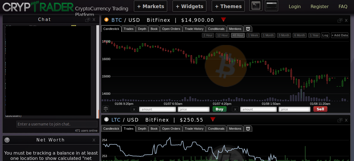Open Mentions tab in BTC panel
This screenshot has height=161, width=354.
(x=235, y=29)
